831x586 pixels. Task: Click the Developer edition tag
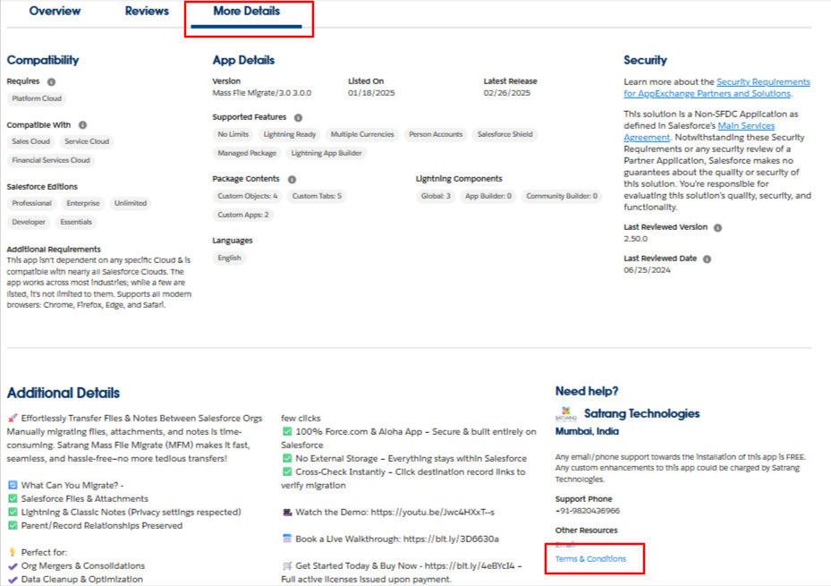tap(29, 222)
